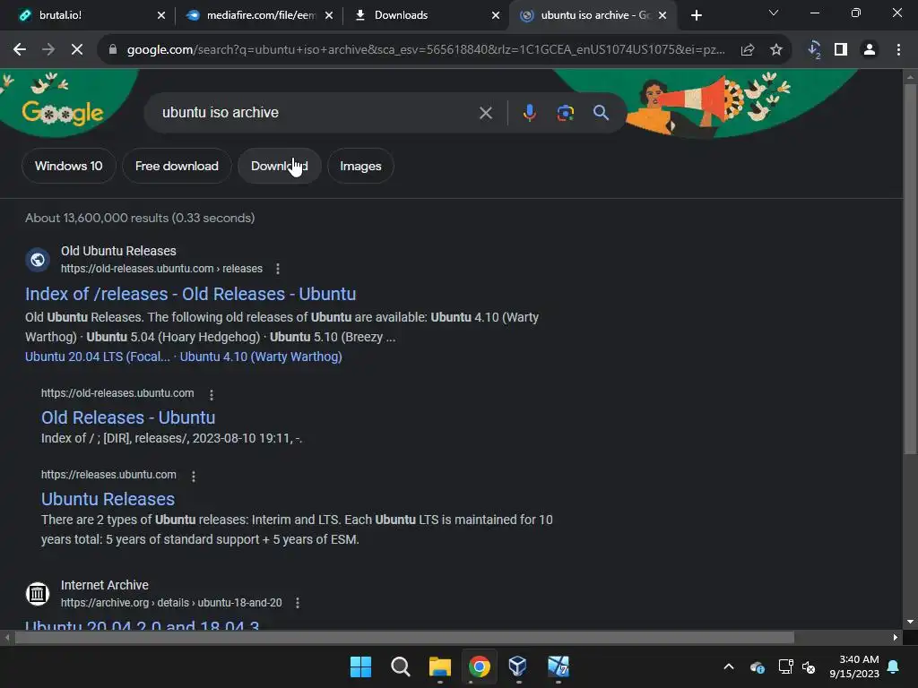Go back to the previous page
The height and width of the screenshot is (688, 918).
(20, 50)
